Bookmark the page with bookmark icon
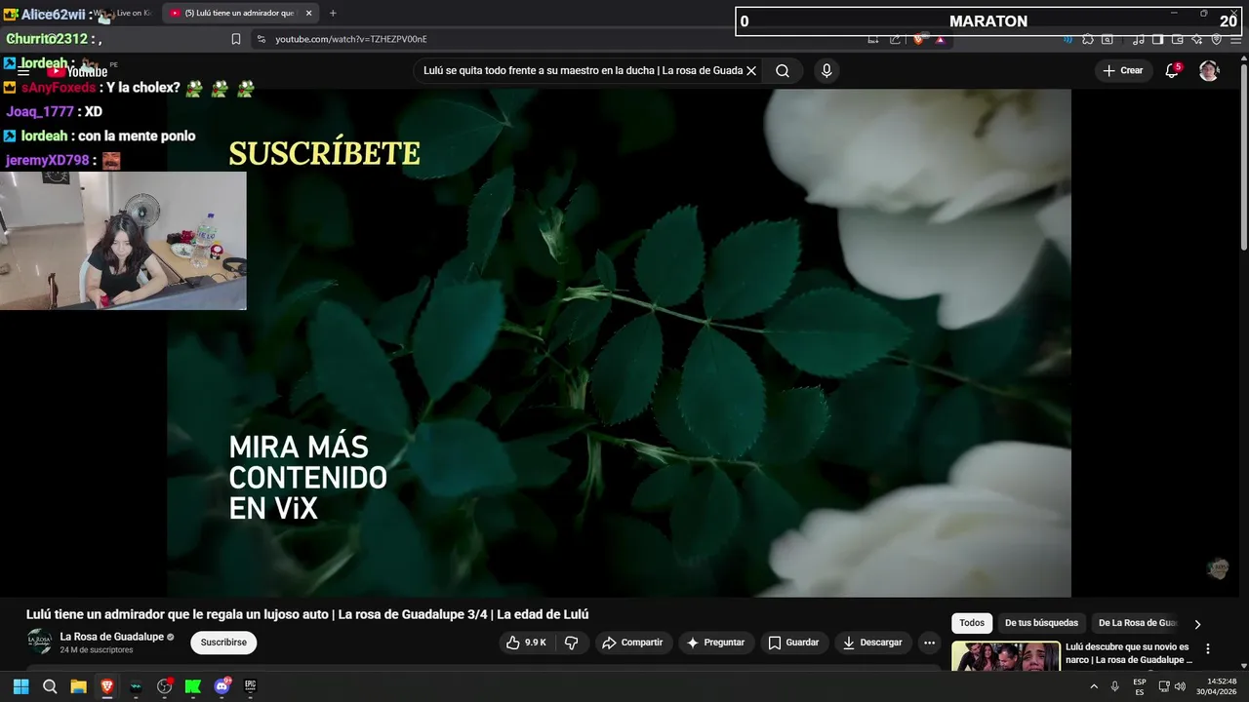This screenshot has width=1249, height=702. tap(236, 39)
